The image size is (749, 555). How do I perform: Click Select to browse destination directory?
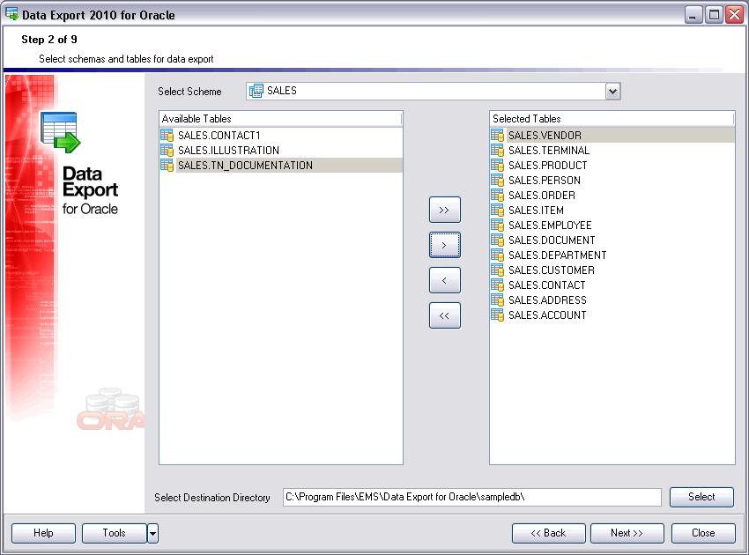(x=701, y=497)
